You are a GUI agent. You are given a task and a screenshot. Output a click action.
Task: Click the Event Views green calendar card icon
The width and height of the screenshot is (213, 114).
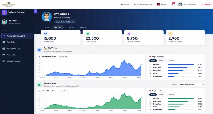coord(88,34)
